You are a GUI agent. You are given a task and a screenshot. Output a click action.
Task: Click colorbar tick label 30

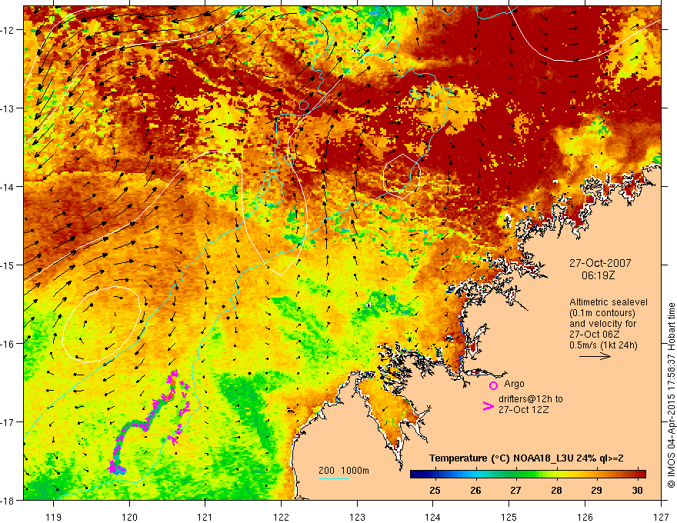click(637, 490)
